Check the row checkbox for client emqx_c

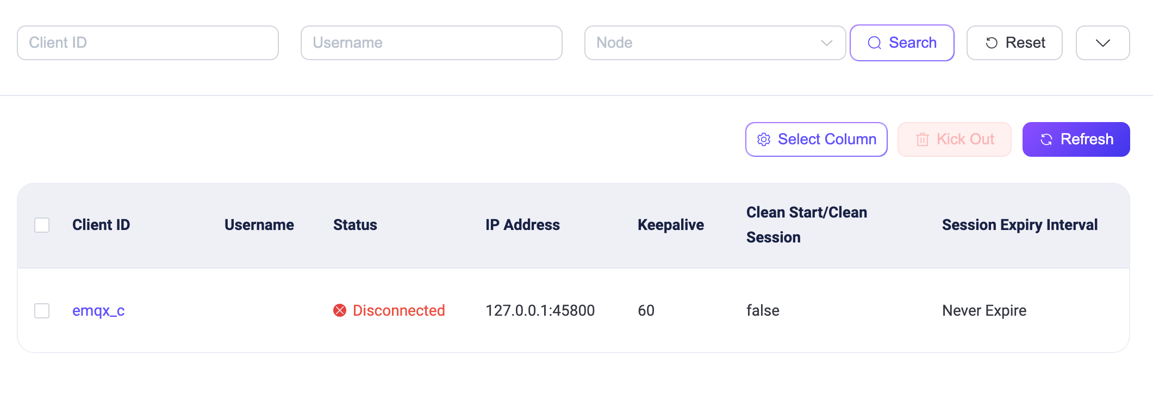click(42, 310)
